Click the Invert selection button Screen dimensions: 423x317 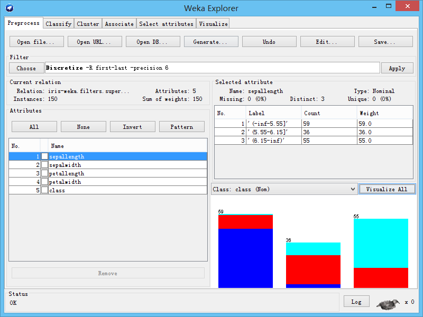click(133, 127)
